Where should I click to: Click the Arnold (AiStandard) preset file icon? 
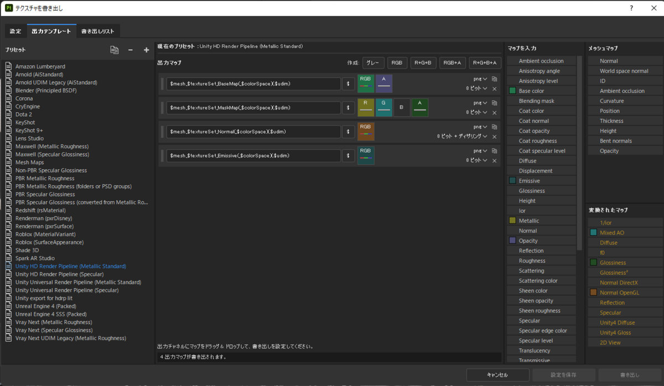[8, 75]
